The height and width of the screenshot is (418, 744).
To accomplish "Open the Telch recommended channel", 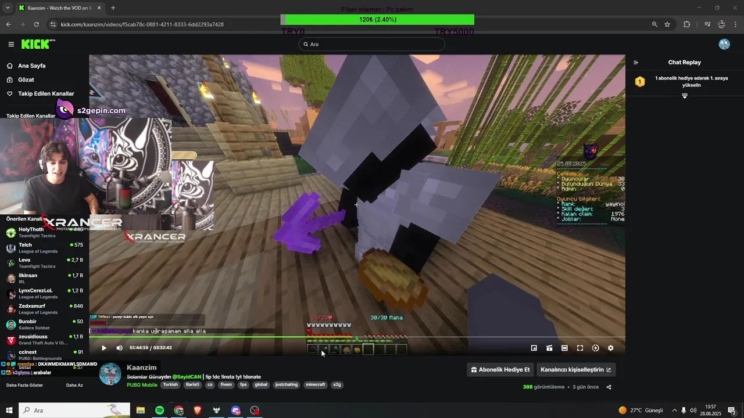I will (45, 248).
